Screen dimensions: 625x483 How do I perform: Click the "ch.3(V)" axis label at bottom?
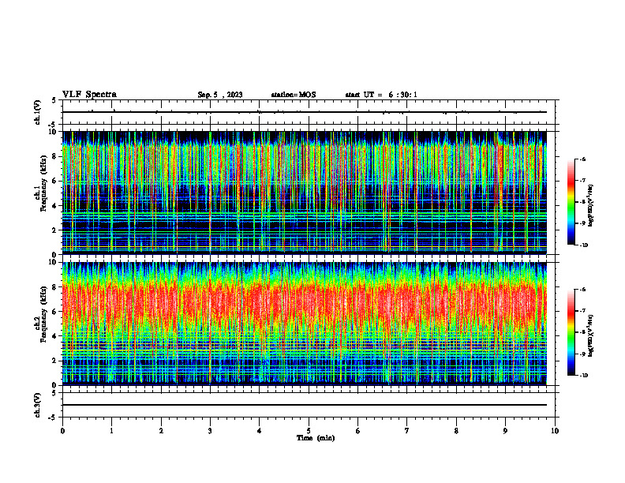(x=37, y=405)
